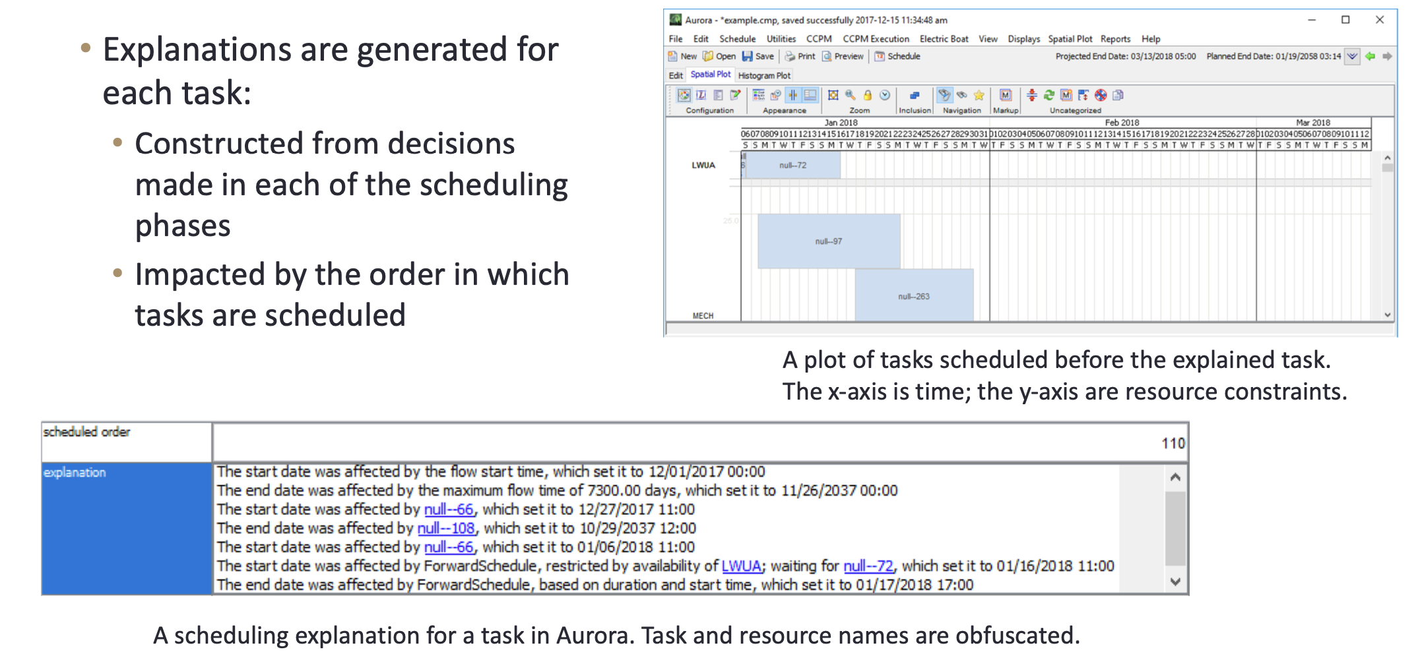Toggle the highlighted vertical lines Appearance button

pos(793,96)
